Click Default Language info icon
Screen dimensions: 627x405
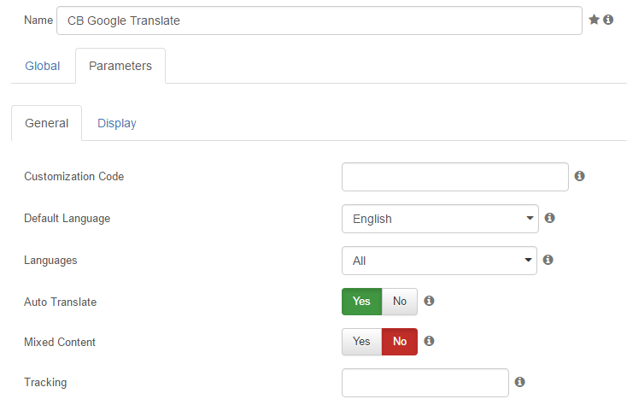(550, 218)
